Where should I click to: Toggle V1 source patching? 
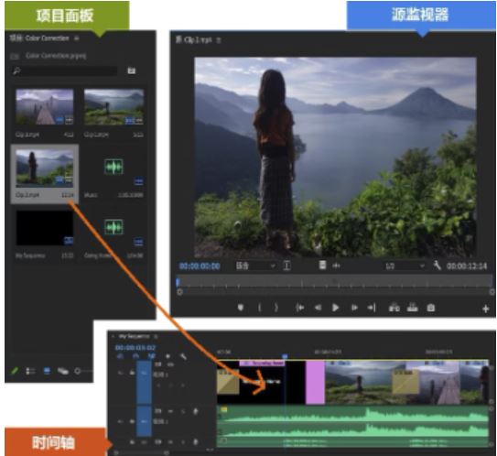[121, 373]
